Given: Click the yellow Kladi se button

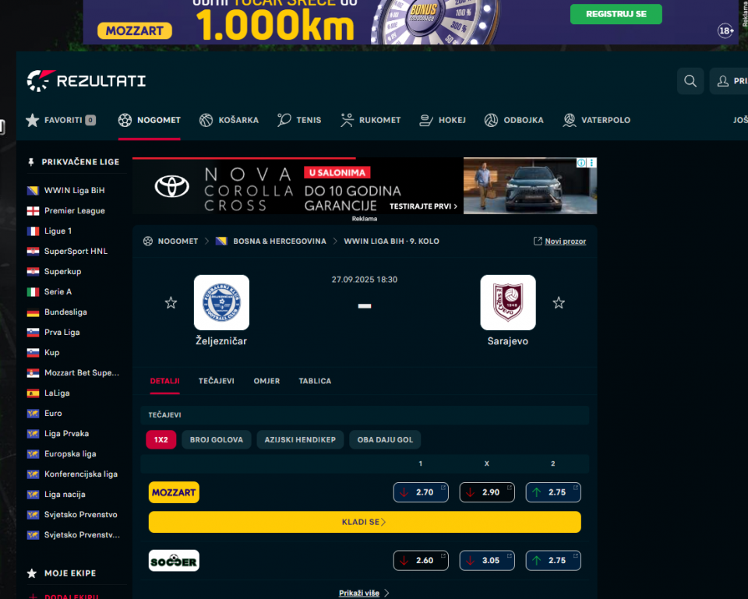Looking at the screenshot, I should click(365, 522).
